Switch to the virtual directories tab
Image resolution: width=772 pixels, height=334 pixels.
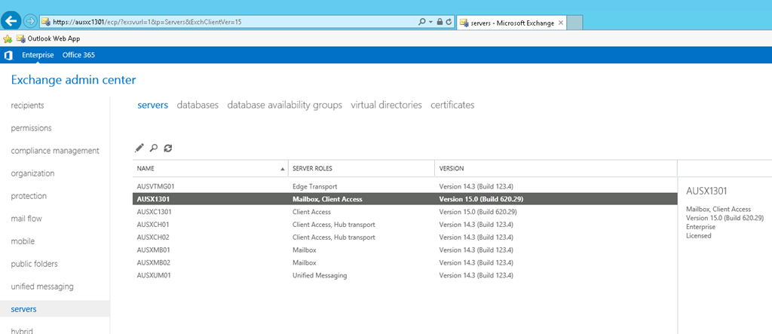tap(387, 105)
